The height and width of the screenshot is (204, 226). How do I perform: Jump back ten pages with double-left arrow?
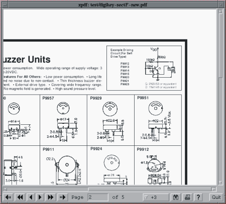click(x=20, y=197)
